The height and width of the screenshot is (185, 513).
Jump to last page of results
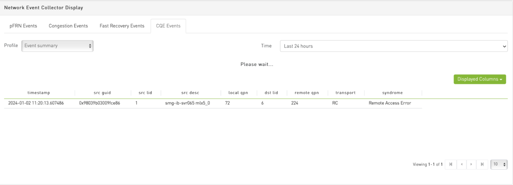[x=482, y=164]
